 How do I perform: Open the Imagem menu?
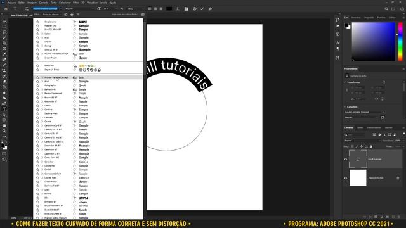(32, 3)
